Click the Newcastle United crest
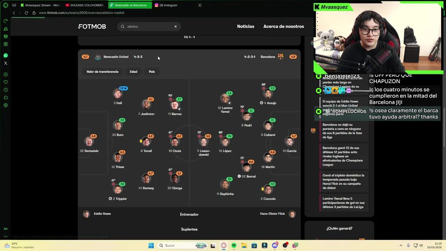446x251 pixels. tap(98, 57)
